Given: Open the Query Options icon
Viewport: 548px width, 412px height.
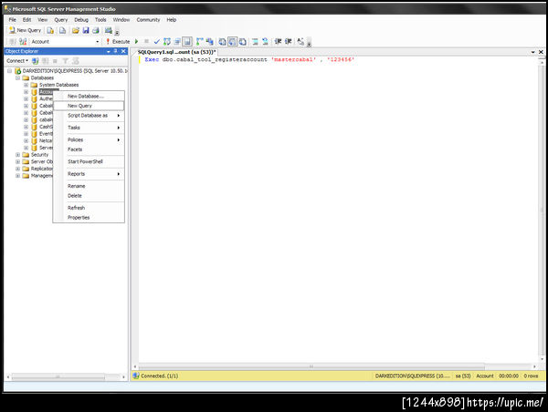Looking at the screenshot, I should point(177,42).
